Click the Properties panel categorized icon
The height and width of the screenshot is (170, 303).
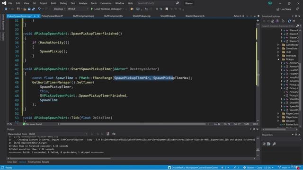[x=264, y=144]
